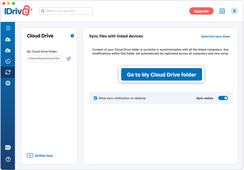Viewport: 244px width, 170px height.
Task: Open the feedback chat icon near the bottom
Action: coord(8,147)
